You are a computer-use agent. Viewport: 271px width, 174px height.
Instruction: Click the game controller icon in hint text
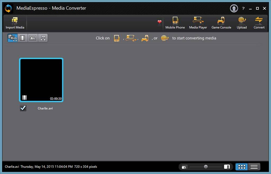click(145, 38)
